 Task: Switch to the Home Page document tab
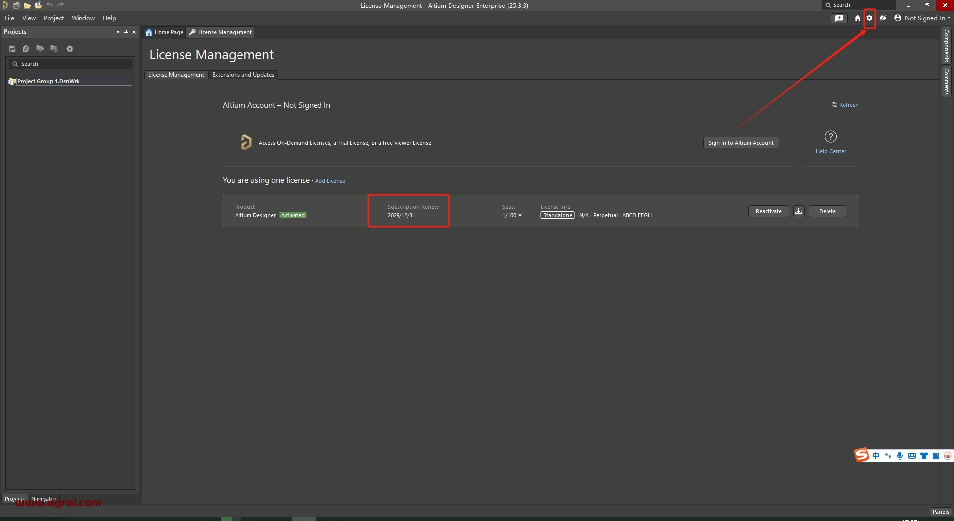click(x=164, y=32)
